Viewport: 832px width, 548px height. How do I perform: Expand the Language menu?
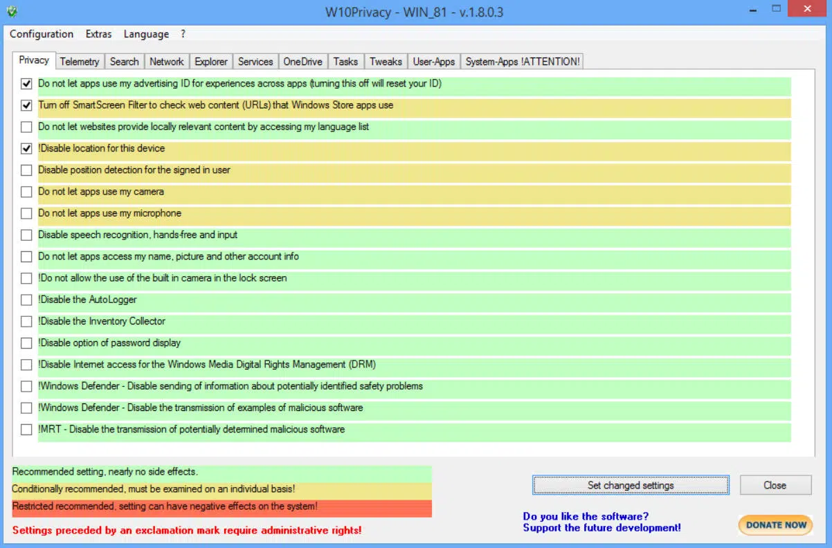[x=146, y=34]
